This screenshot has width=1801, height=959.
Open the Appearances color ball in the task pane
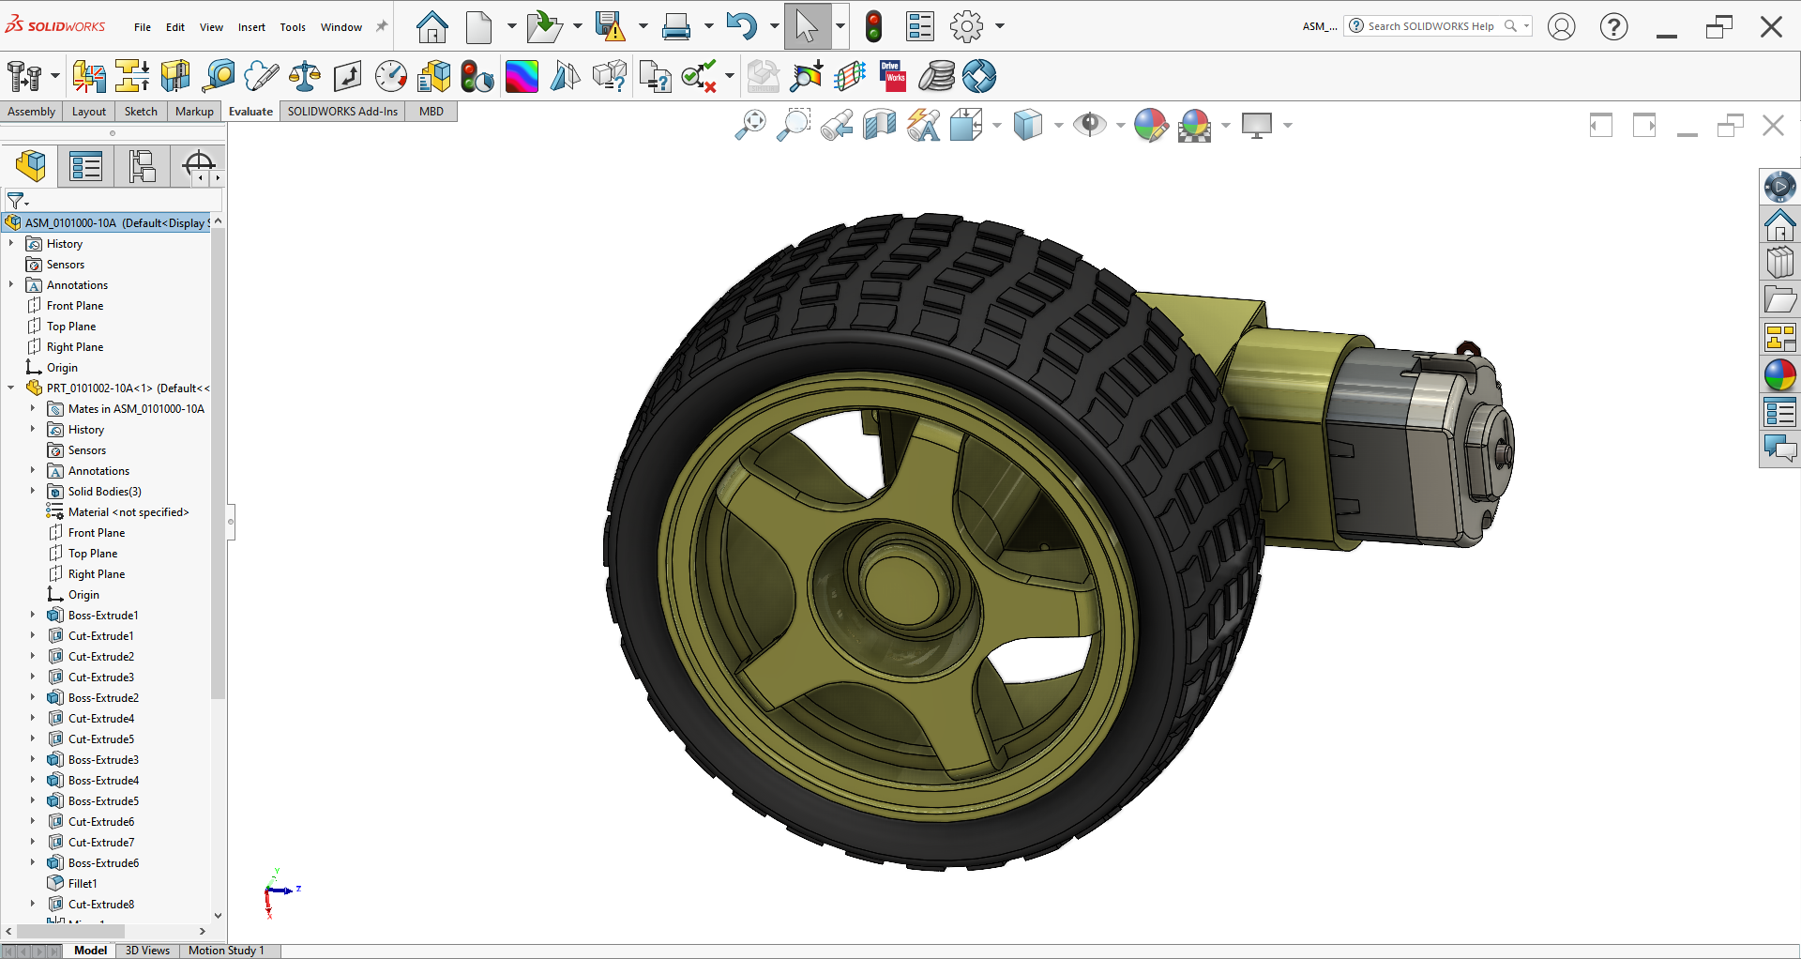pyautogui.click(x=1779, y=375)
